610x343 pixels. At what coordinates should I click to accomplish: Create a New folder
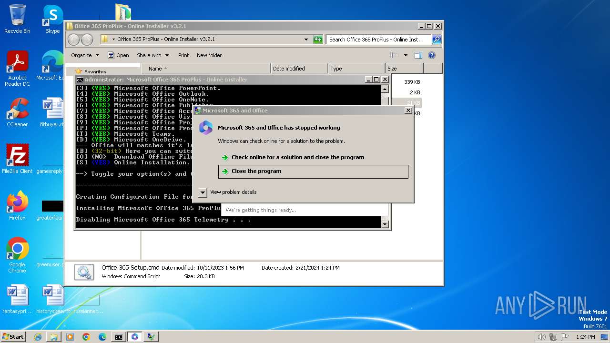click(x=209, y=55)
